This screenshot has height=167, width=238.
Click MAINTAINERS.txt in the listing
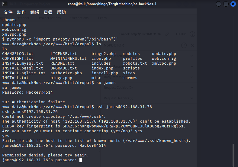click(x=69, y=59)
